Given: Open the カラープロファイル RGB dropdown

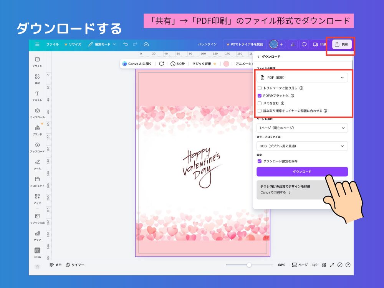Looking at the screenshot, I should coord(302,146).
